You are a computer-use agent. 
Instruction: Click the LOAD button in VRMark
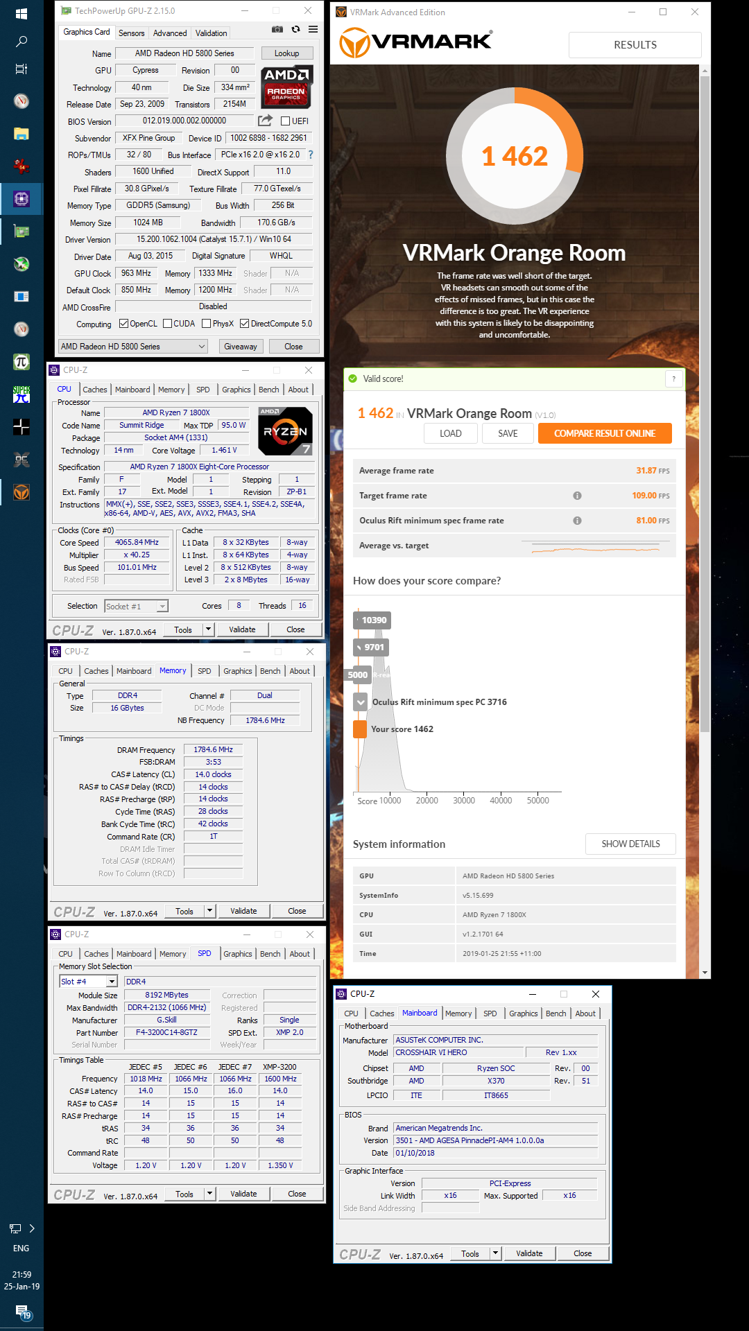coord(451,433)
